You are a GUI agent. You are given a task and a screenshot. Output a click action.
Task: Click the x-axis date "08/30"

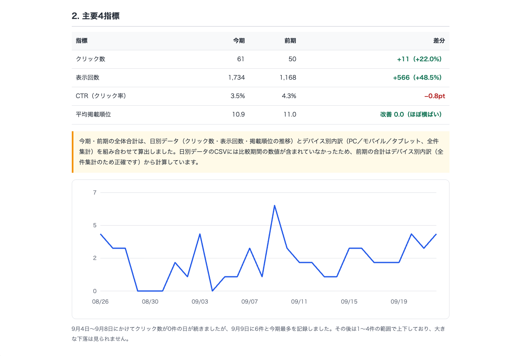tap(150, 301)
